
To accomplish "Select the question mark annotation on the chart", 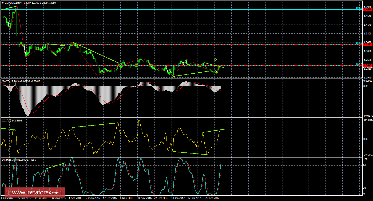I will pos(215,60).
